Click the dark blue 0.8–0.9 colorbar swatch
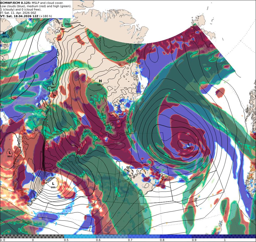 [x=176, y=236]
